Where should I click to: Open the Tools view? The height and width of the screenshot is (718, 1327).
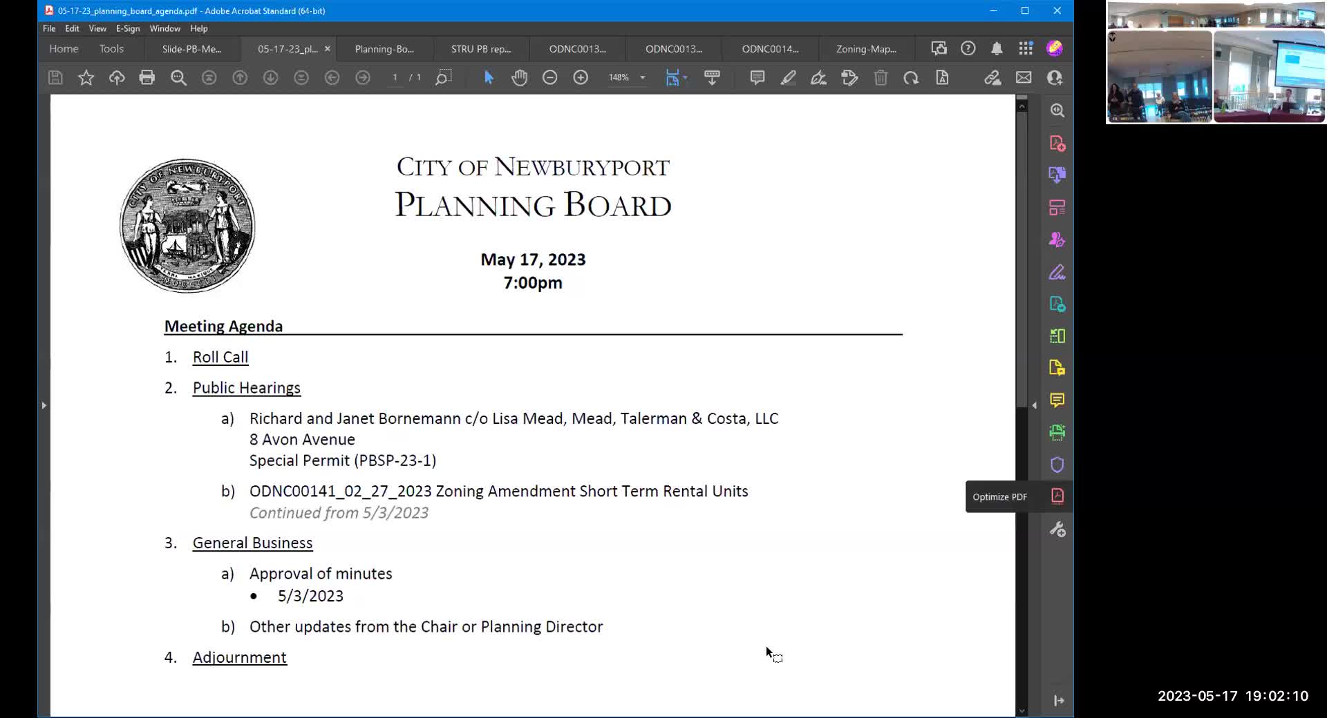coord(111,49)
